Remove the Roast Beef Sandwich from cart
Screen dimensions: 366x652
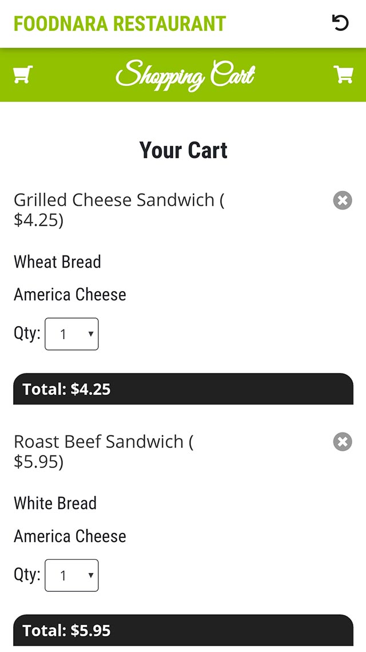(343, 442)
